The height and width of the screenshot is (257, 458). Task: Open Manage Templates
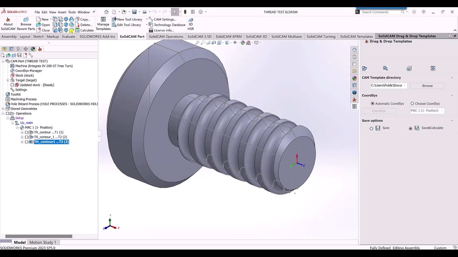(x=103, y=24)
